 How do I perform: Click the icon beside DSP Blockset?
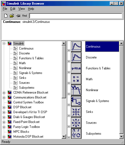10,107
